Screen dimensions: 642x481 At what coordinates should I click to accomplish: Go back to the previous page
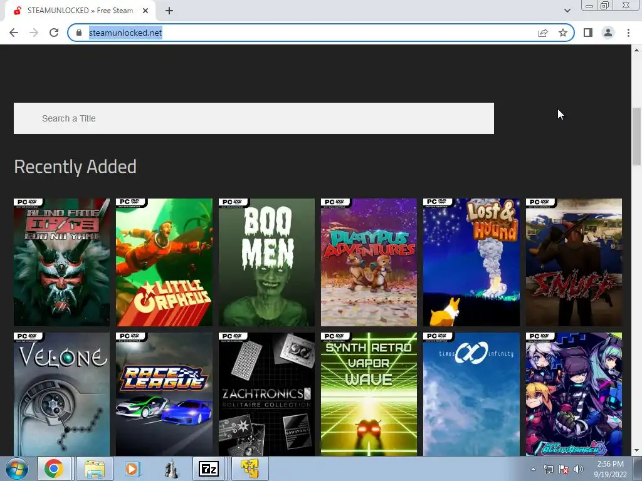(x=14, y=33)
